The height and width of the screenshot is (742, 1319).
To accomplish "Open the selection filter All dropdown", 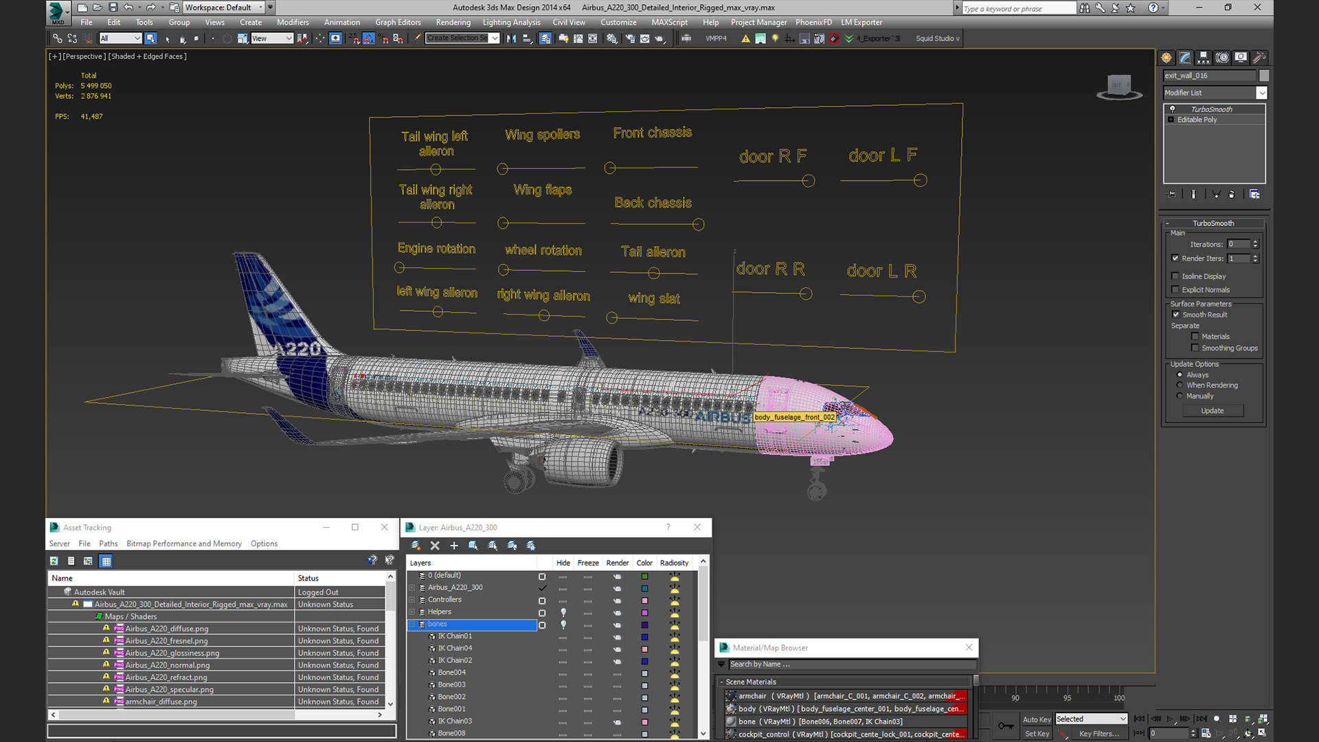I will tap(120, 38).
